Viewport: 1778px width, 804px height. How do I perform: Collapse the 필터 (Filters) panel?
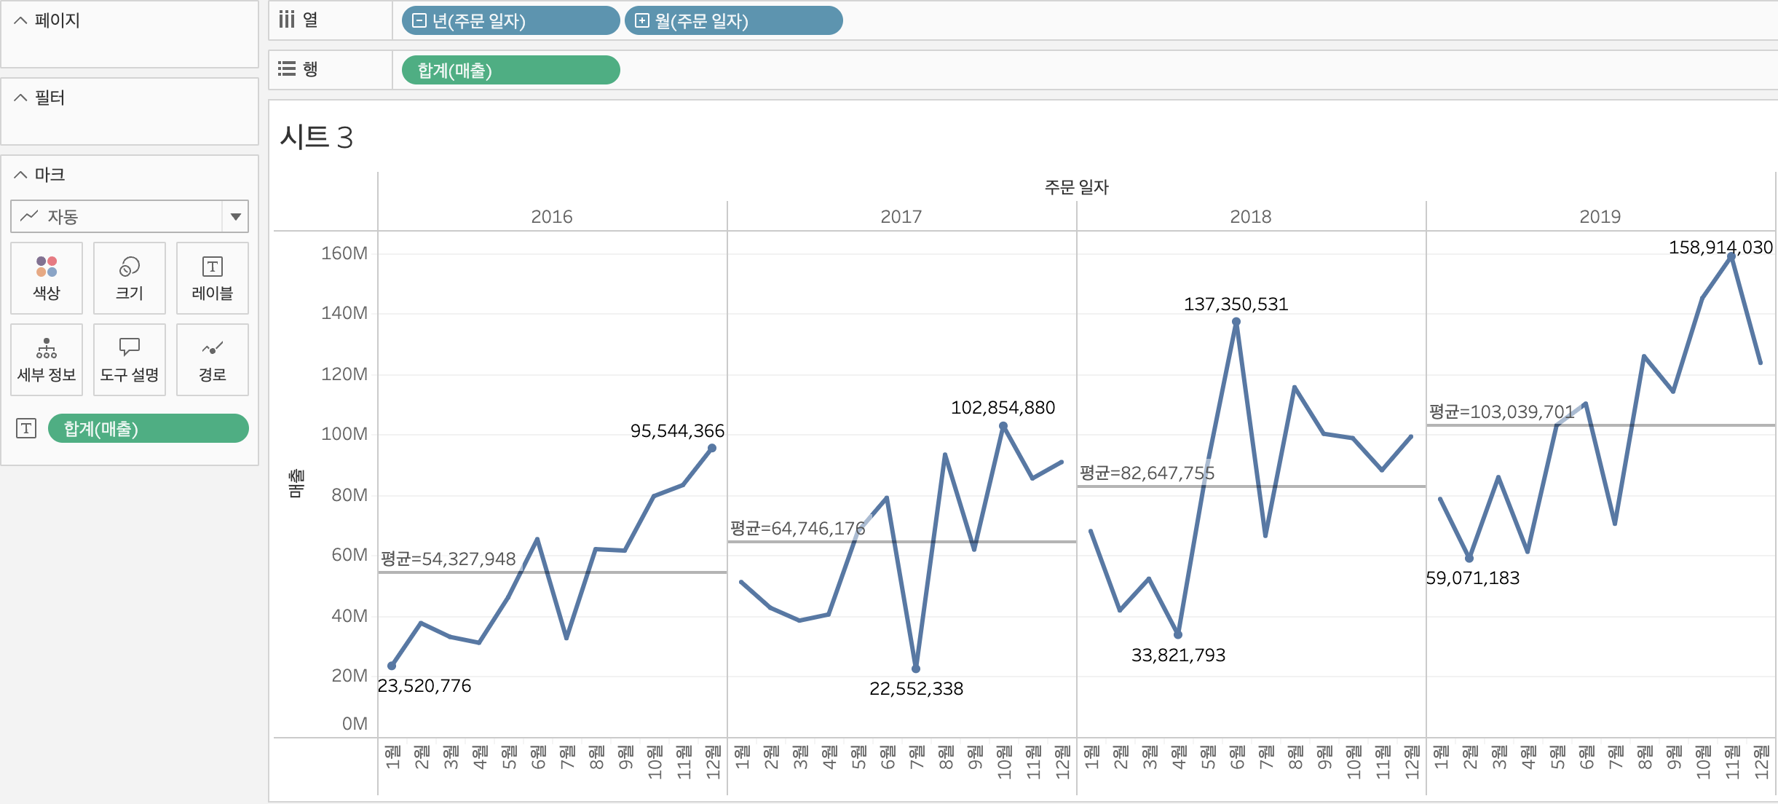pos(20,98)
